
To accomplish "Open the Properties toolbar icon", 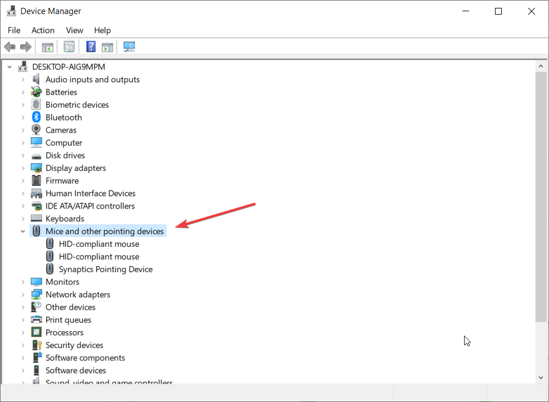I will [x=69, y=47].
